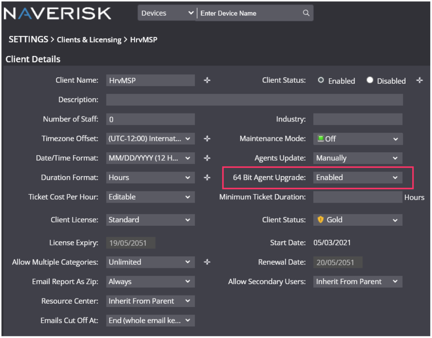Open the Devices search-type dropdown

167,13
